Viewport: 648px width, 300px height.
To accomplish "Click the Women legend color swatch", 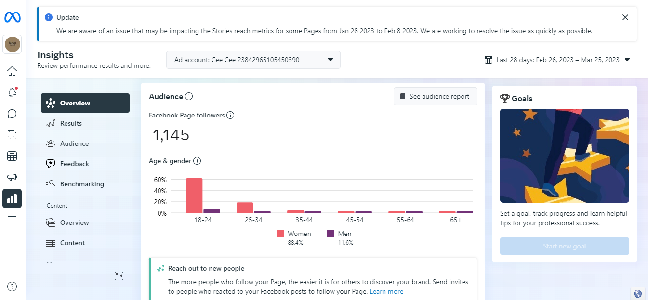I will (280, 234).
